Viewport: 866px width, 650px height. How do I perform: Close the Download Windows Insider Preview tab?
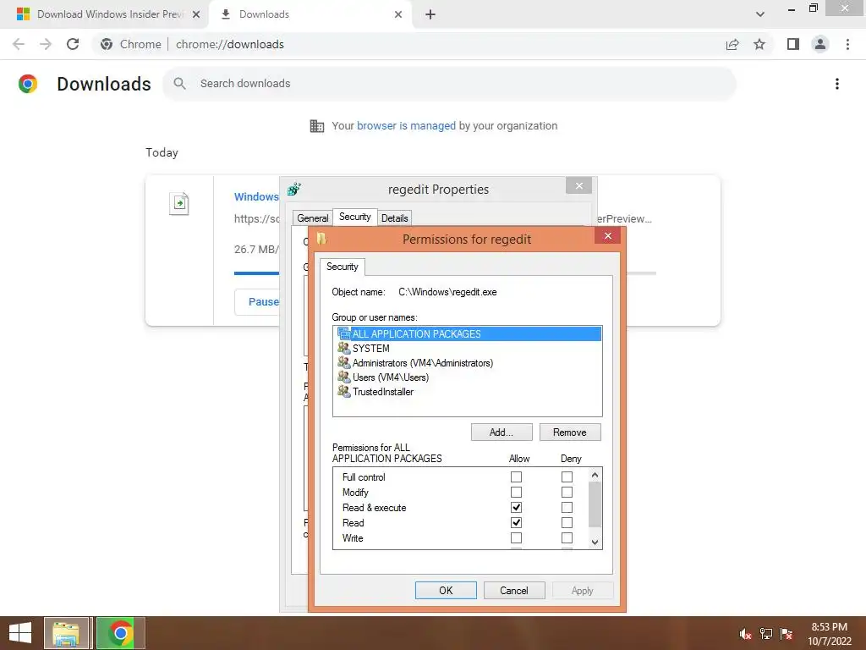(x=196, y=14)
